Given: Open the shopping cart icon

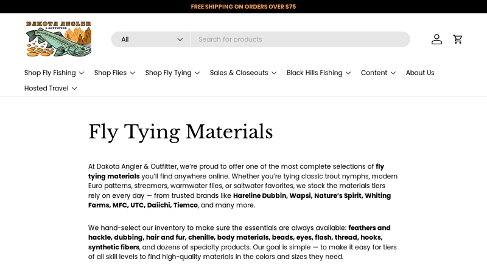Looking at the screenshot, I should coord(458,39).
